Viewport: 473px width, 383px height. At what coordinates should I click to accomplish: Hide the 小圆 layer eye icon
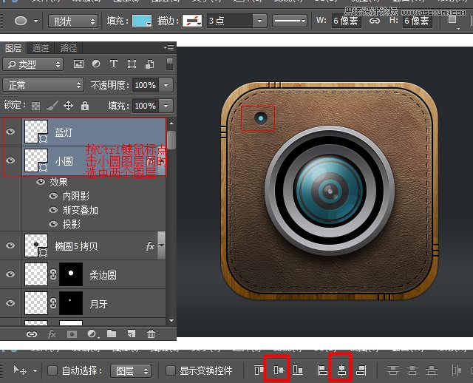pos(10,160)
